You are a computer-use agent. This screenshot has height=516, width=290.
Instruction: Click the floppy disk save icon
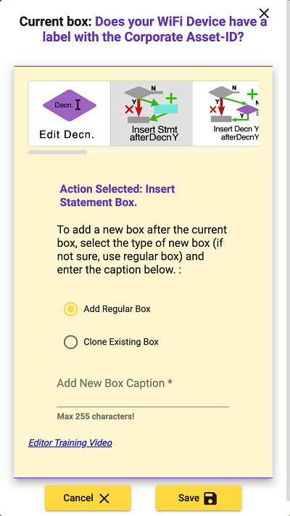[210, 499]
